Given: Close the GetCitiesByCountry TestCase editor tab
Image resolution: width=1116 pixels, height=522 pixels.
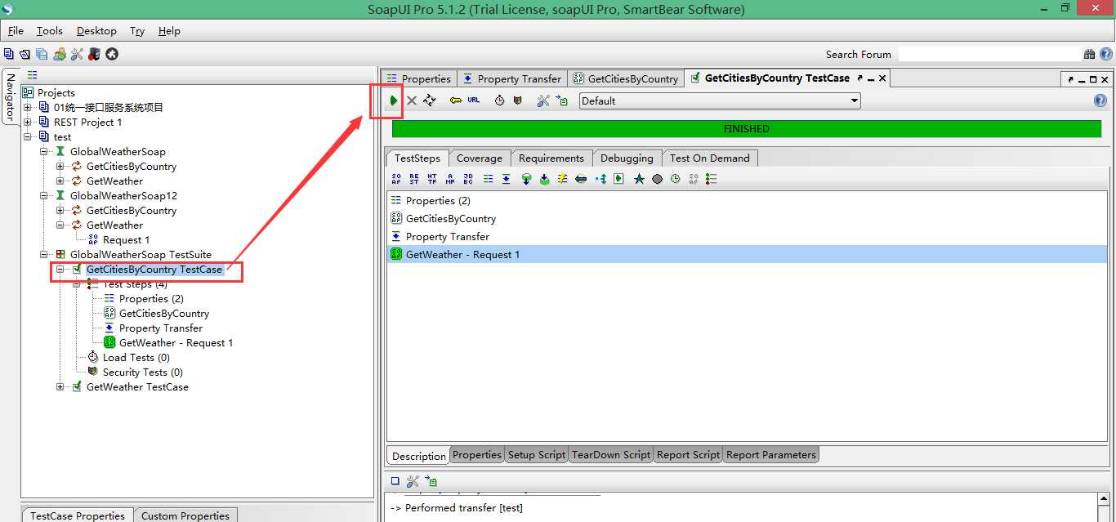Looking at the screenshot, I should [882, 78].
